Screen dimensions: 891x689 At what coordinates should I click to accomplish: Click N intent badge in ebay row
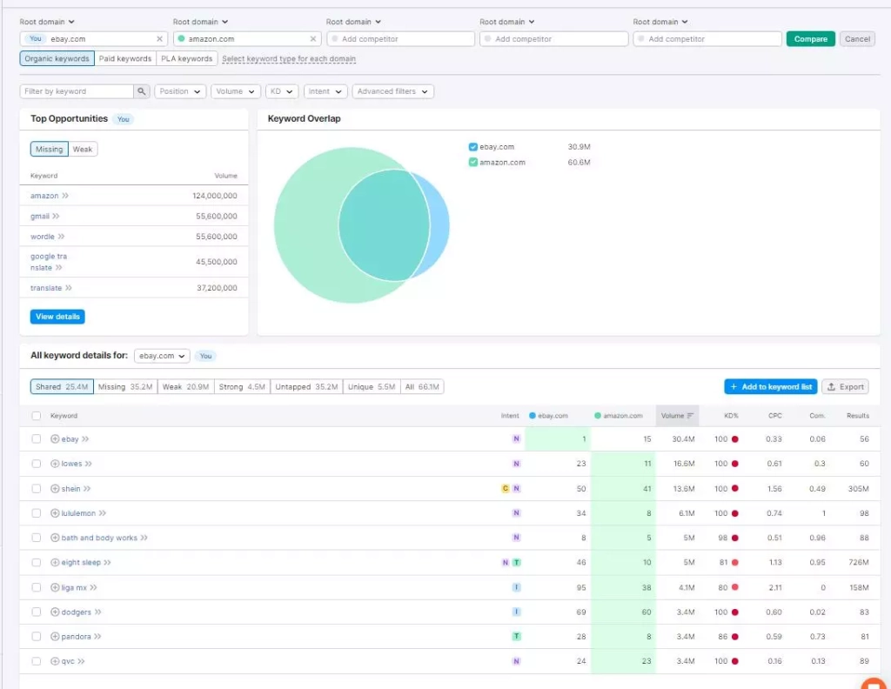(x=516, y=439)
